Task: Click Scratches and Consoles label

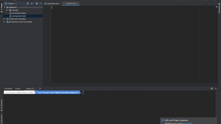Action: click(21, 22)
